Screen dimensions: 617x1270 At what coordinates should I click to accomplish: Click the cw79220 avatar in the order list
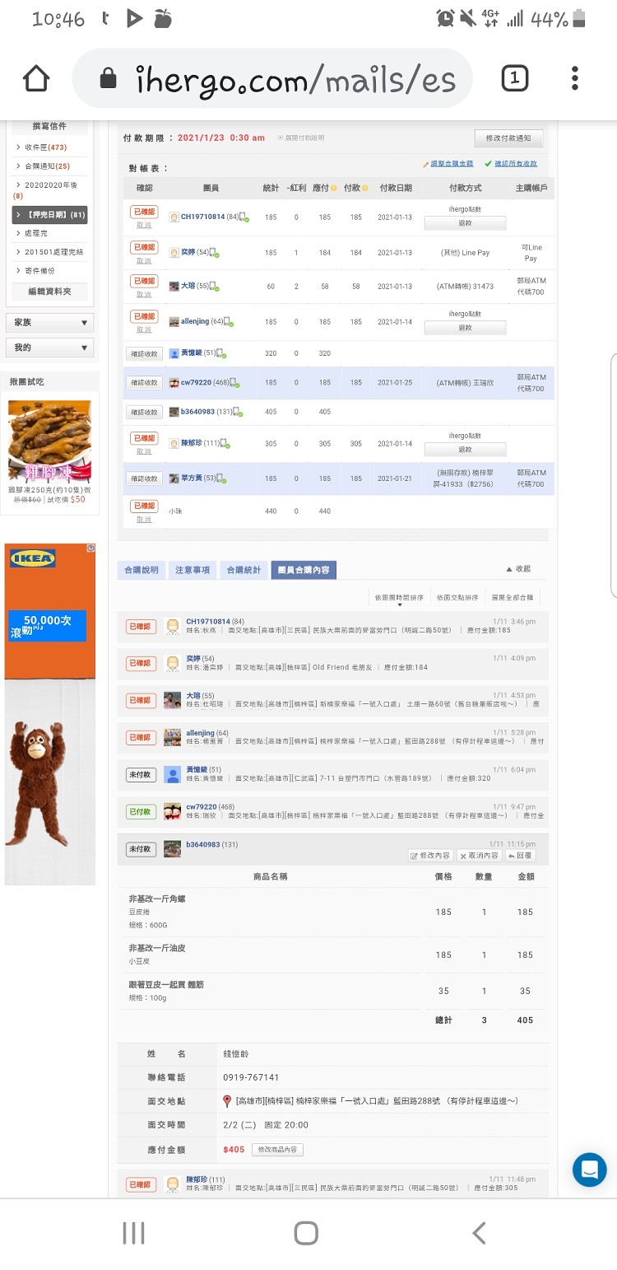[172, 812]
